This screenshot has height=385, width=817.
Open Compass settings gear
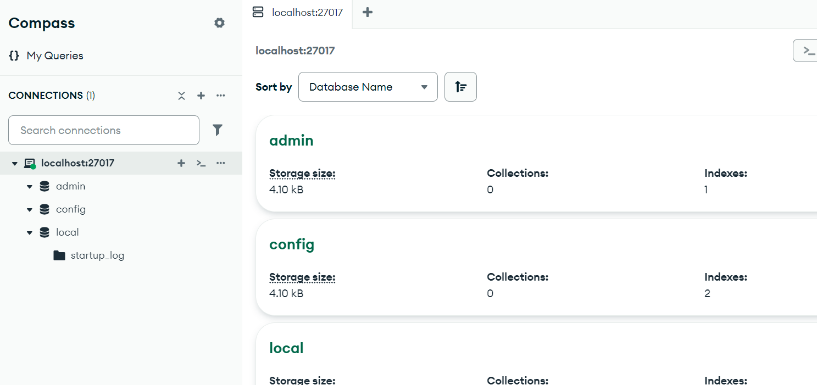pyautogui.click(x=219, y=23)
